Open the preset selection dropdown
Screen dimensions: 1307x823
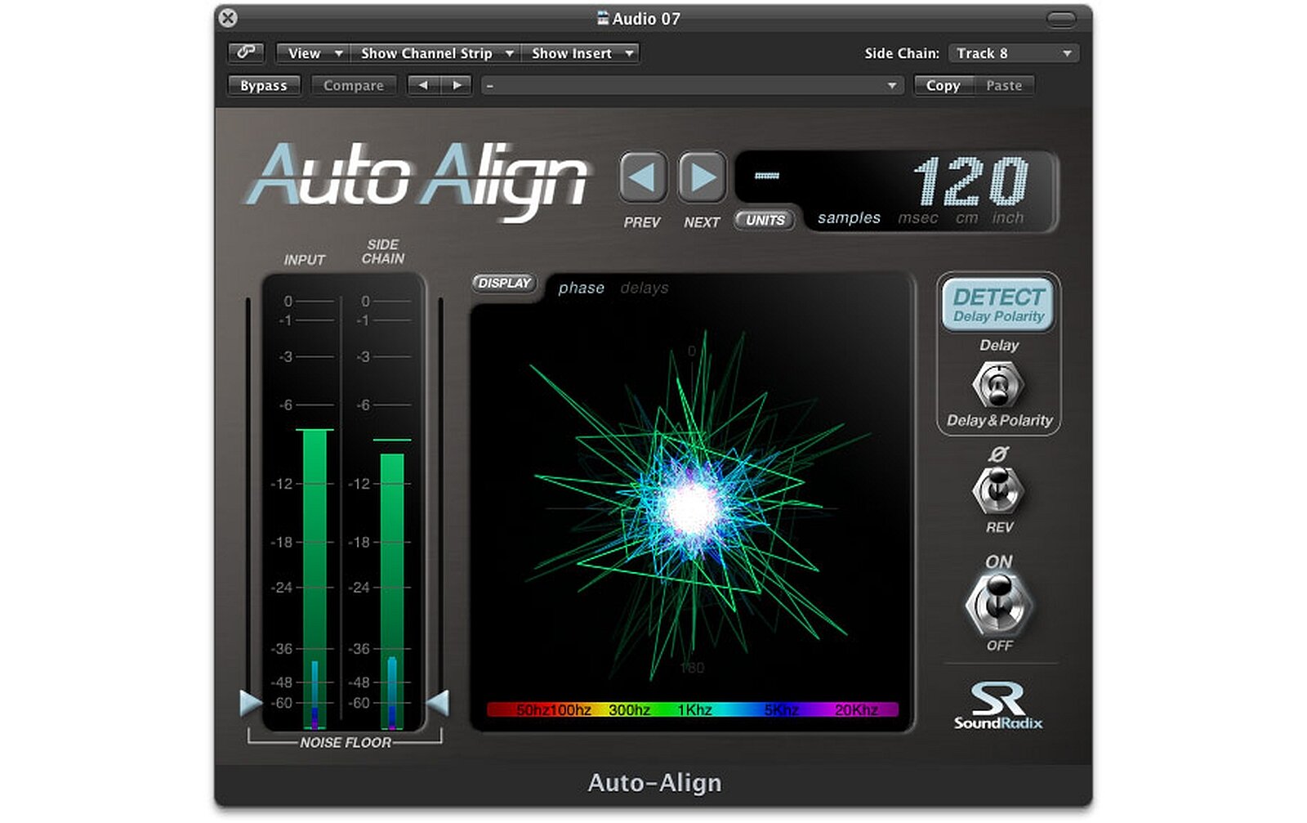692,85
